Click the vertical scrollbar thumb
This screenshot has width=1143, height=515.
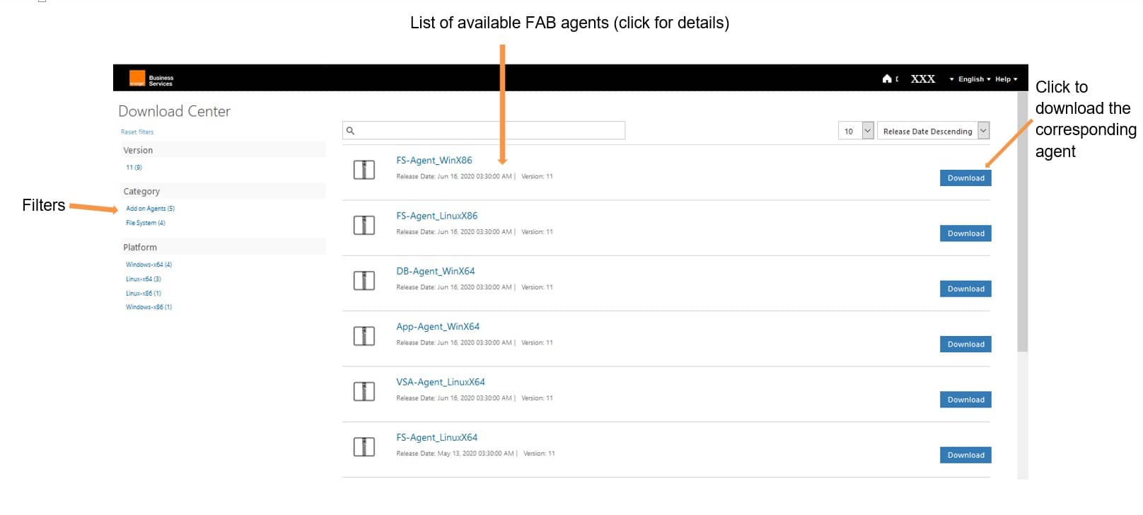point(1022,222)
